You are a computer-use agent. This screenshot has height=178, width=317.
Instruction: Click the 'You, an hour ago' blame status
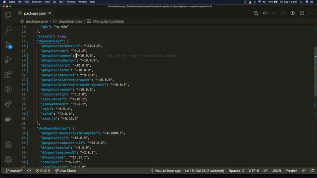tap(166, 171)
